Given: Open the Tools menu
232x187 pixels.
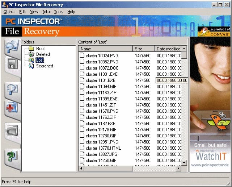Looking at the screenshot, I should (x=59, y=12).
